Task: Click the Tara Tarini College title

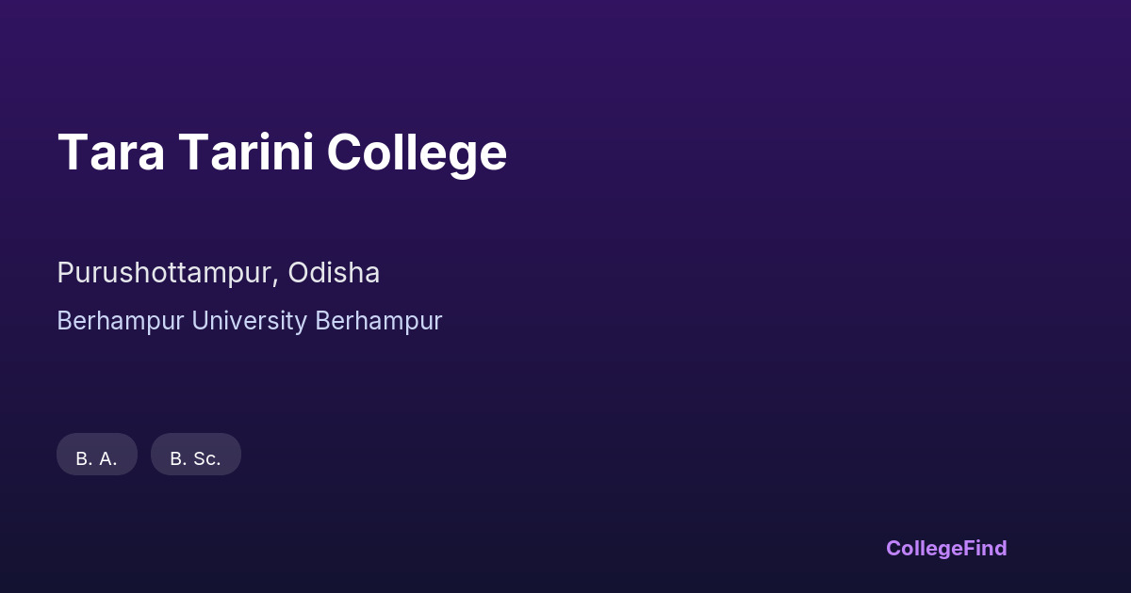Action: tap(282, 152)
